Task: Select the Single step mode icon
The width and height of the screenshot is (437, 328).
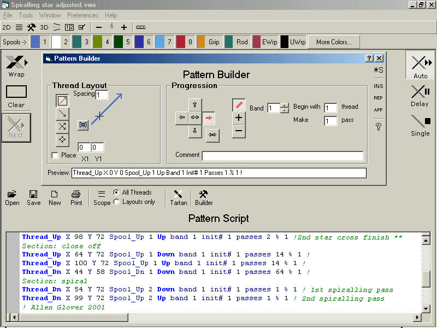Action: pos(420,120)
